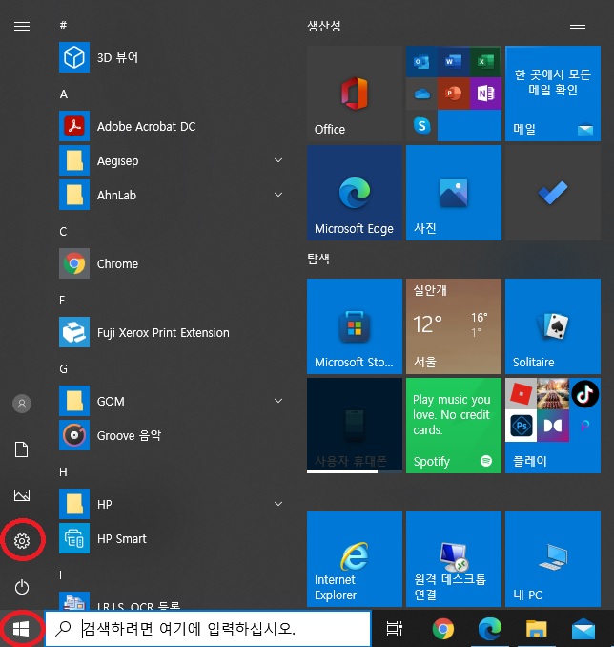Open the Internet Explorer tile
Image resolution: width=614 pixels, height=647 pixels.
[355, 559]
